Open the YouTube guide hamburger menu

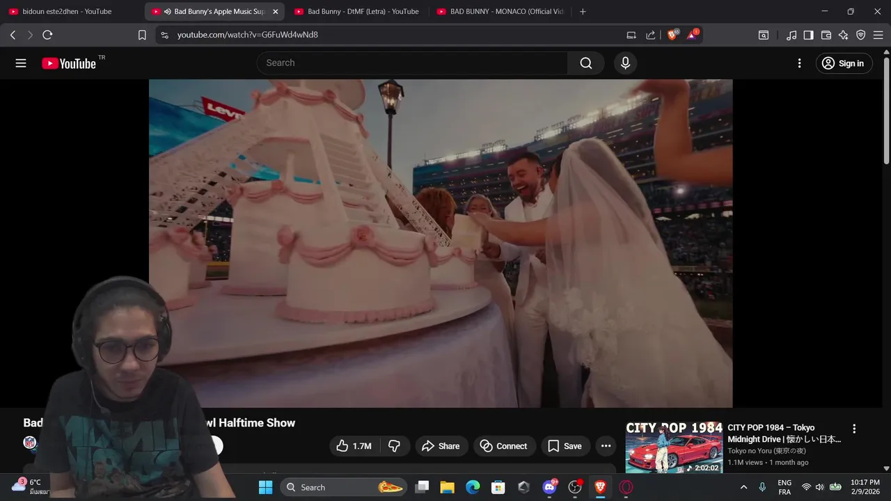21,63
